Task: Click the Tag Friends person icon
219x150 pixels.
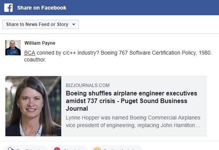Action: [x=11, y=149]
